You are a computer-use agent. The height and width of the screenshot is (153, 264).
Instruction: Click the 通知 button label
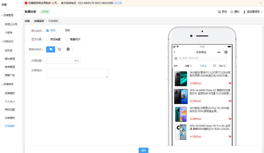coord(237,12)
